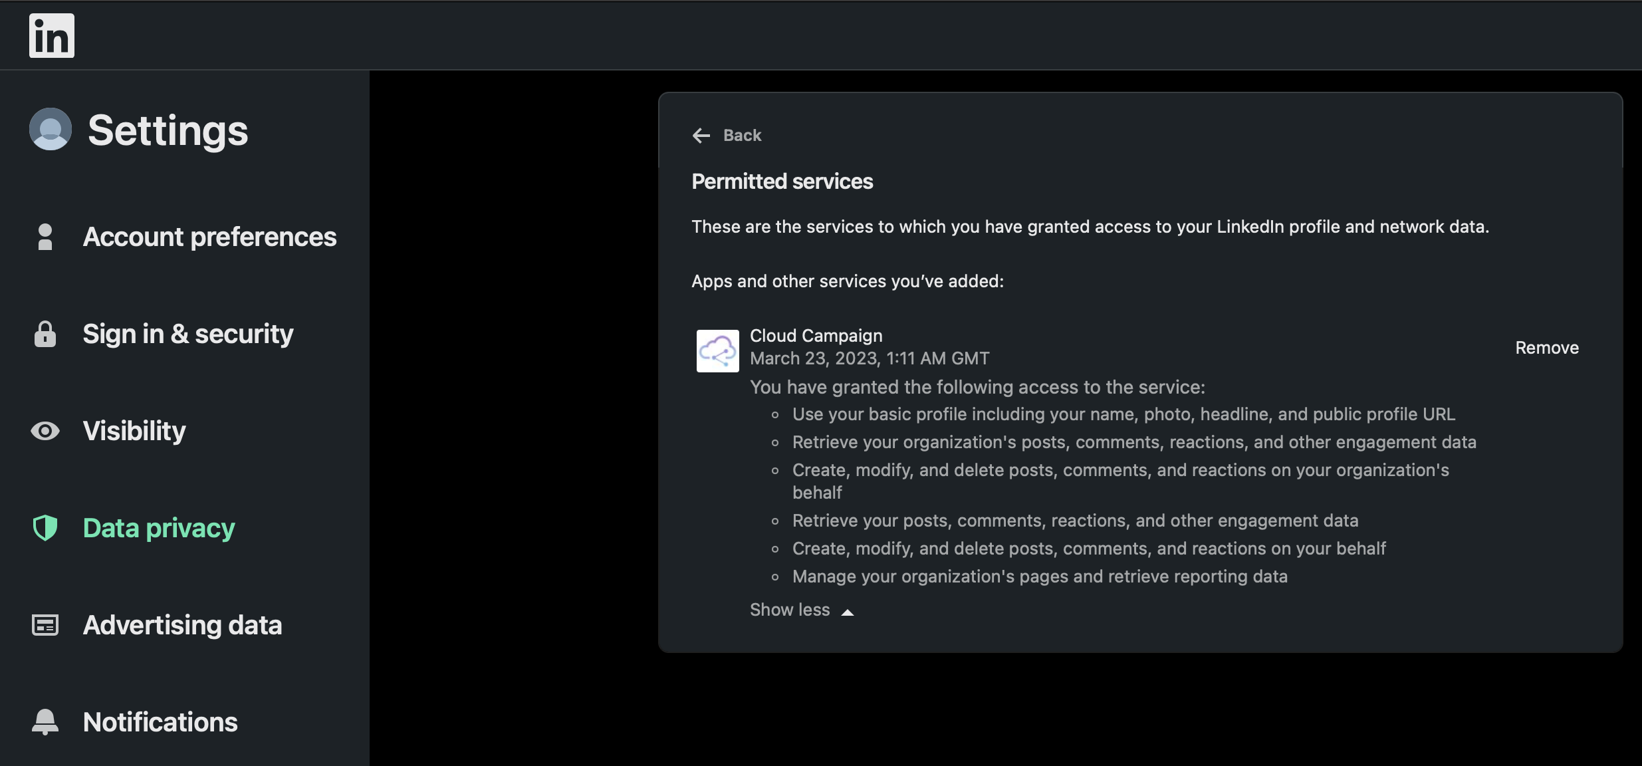
Task: Open the profile avatar next to Settings
Action: 51,129
